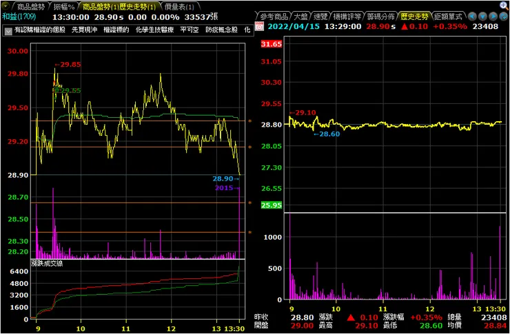Click the 29.10 high marker on right chart
The height and width of the screenshot is (334, 510).
303,113
